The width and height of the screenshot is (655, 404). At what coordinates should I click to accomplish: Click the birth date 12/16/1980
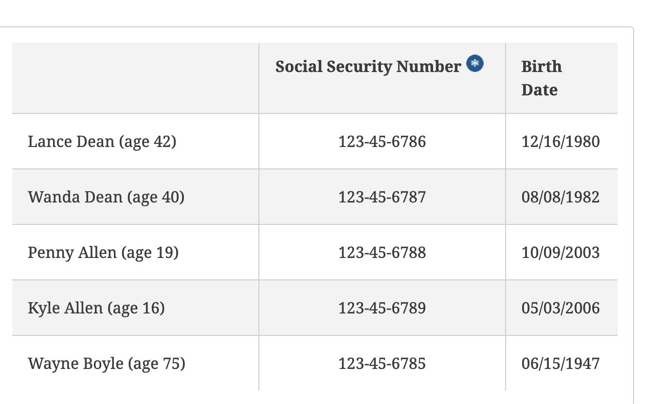(561, 142)
